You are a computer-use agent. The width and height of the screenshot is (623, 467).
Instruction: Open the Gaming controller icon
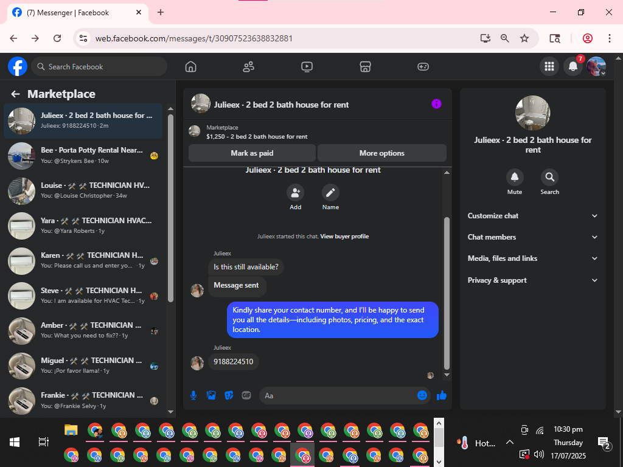coord(423,67)
